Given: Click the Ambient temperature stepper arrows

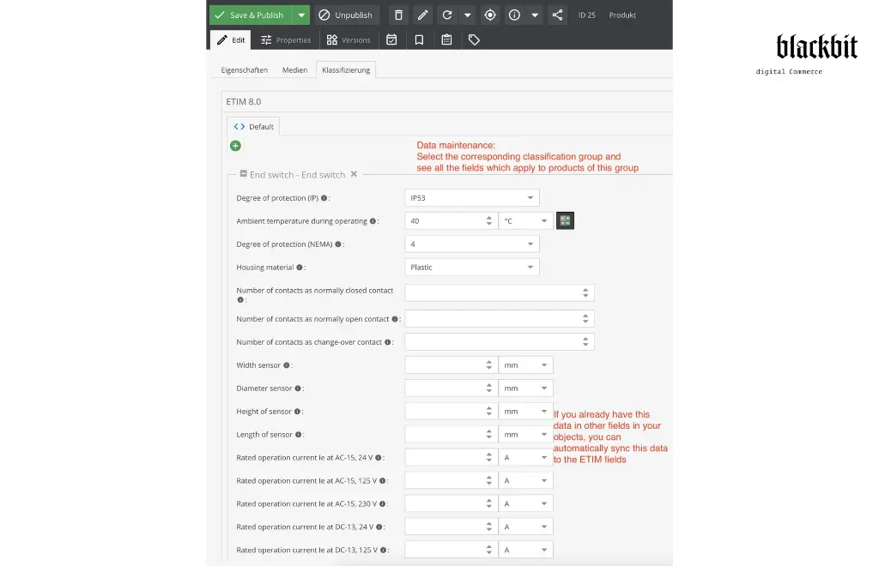Looking at the screenshot, I should coord(488,221).
